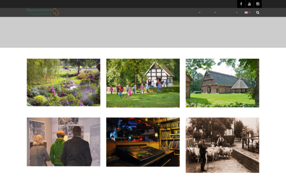286x179 pixels.
Task: Click the house icon in the logo
Action: (x=55, y=11)
